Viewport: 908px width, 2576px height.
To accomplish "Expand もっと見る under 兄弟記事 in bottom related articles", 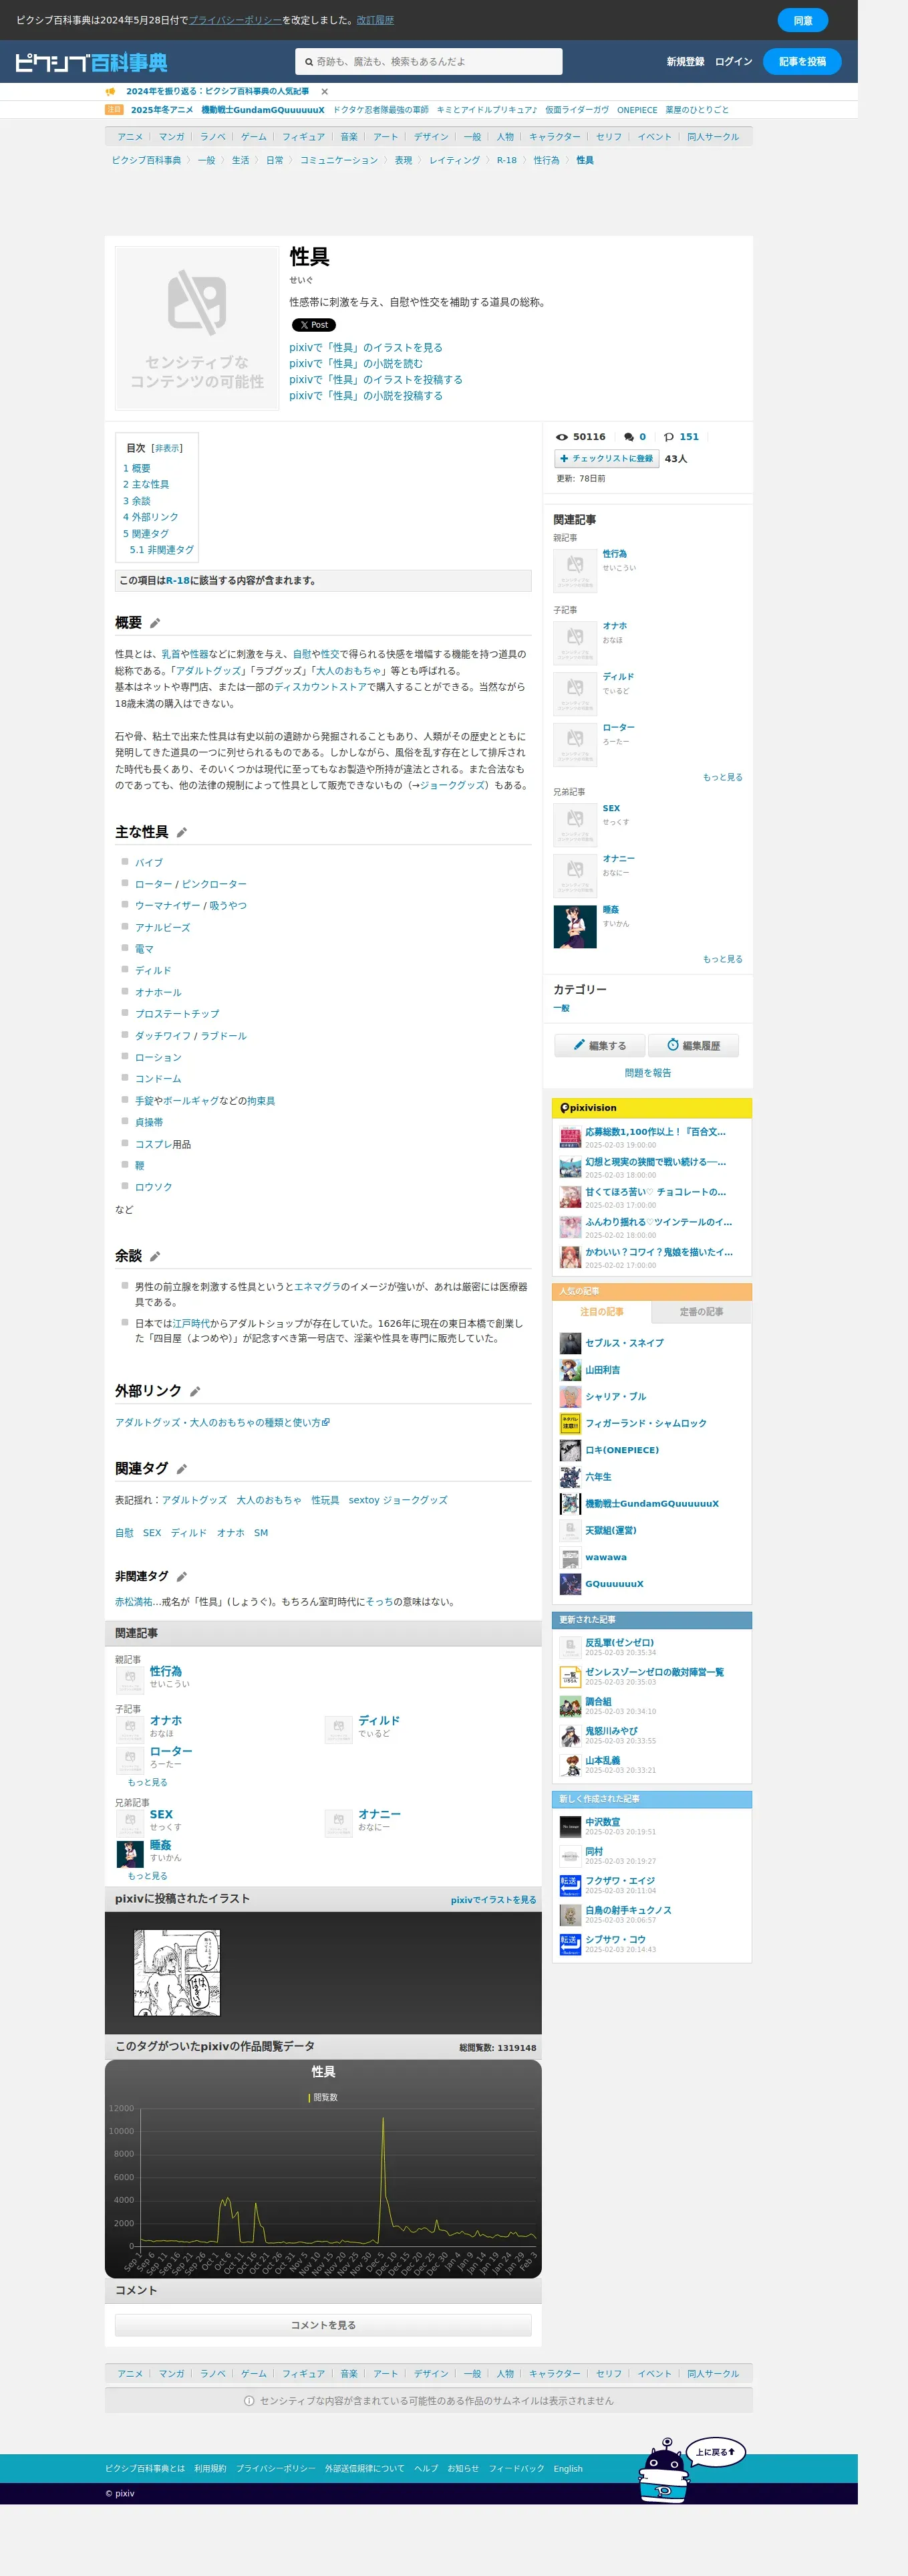I will pos(147,1875).
